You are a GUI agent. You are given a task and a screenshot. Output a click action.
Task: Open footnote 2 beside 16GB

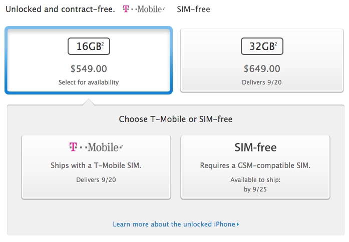pos(103,43)
